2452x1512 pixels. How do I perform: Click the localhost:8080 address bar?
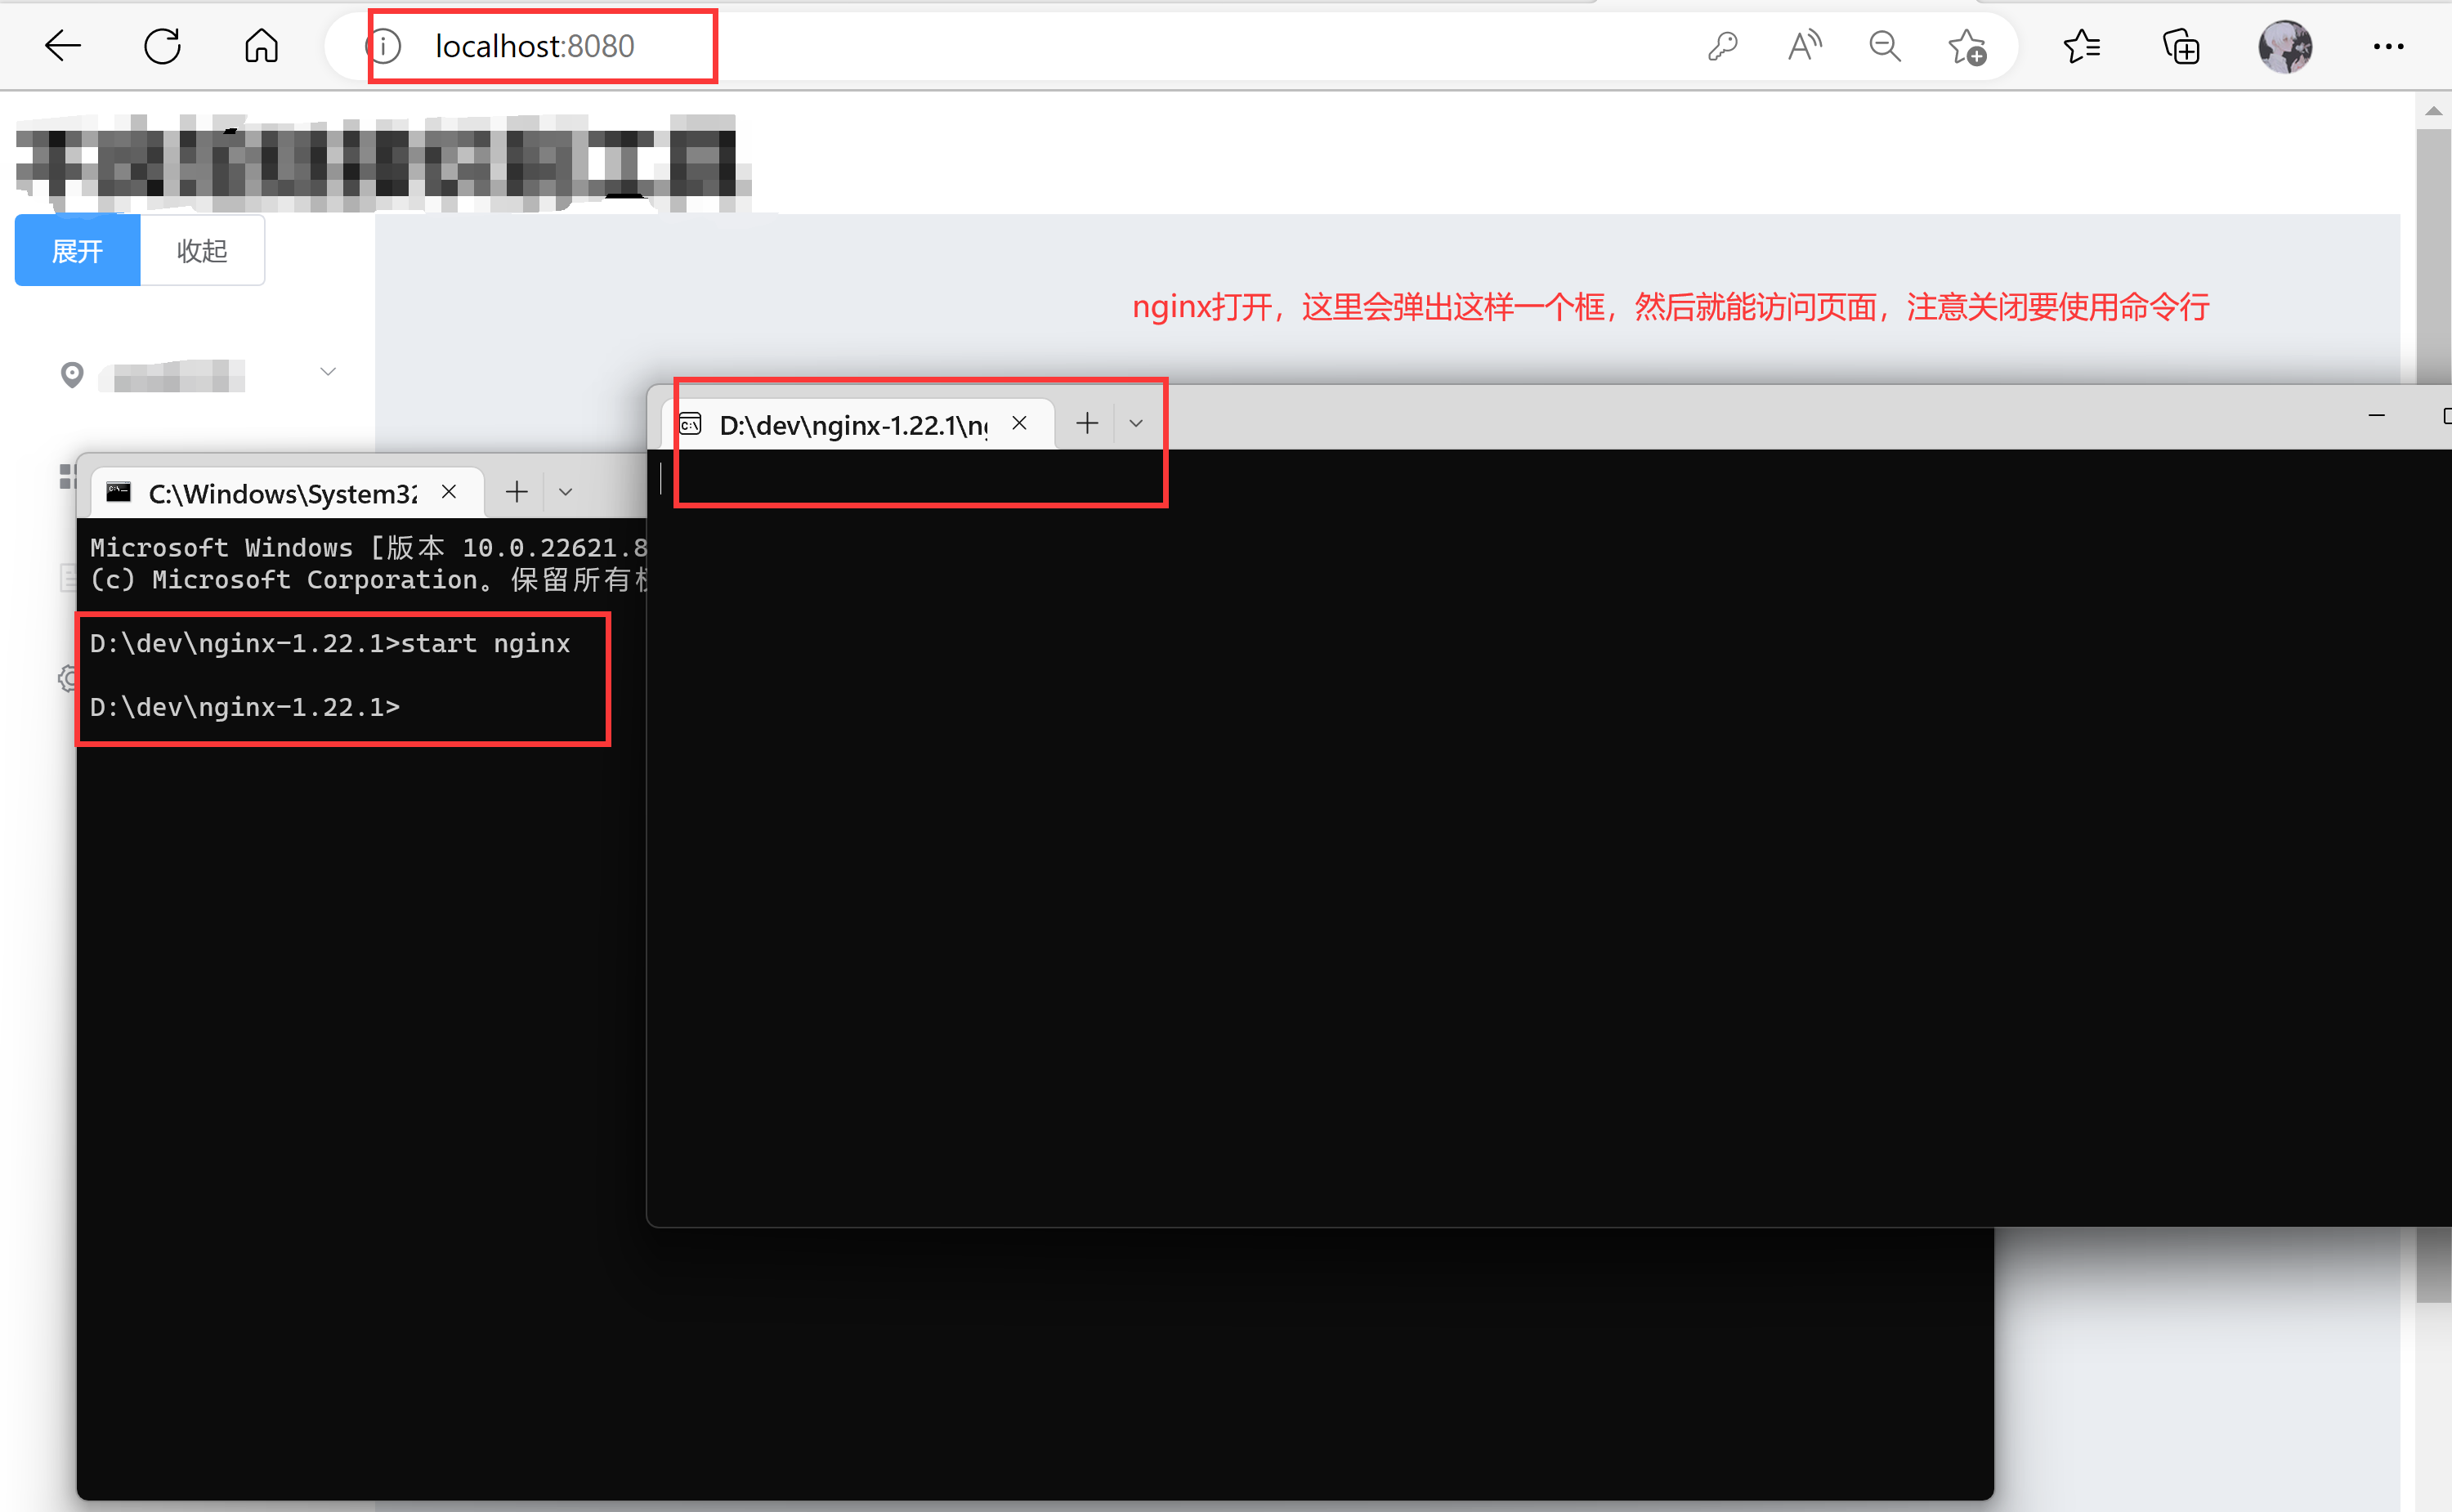click(x=535, y=46)
